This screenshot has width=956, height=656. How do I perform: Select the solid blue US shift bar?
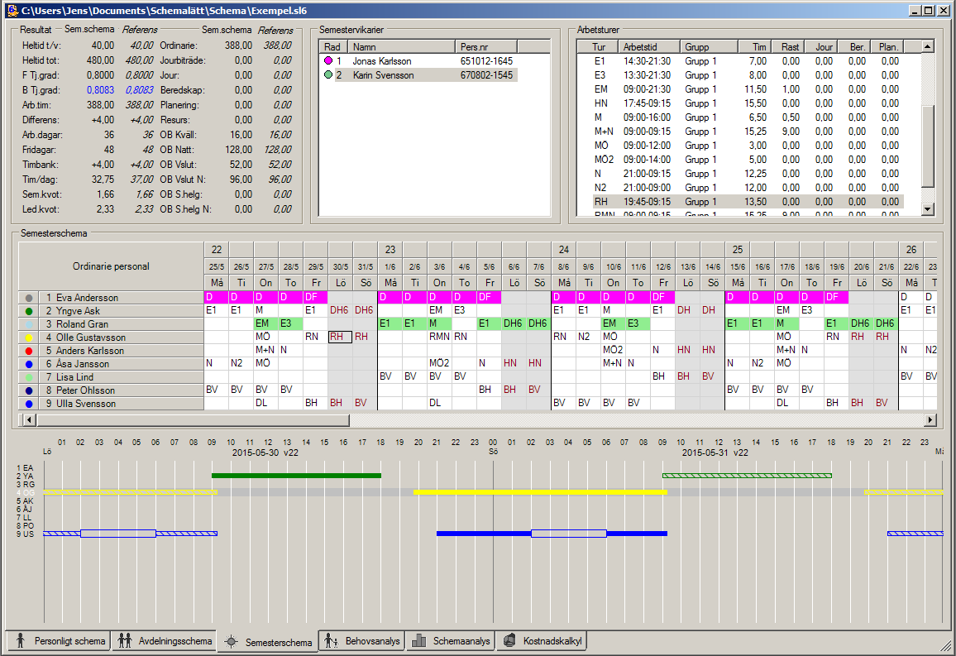point(552,534)
